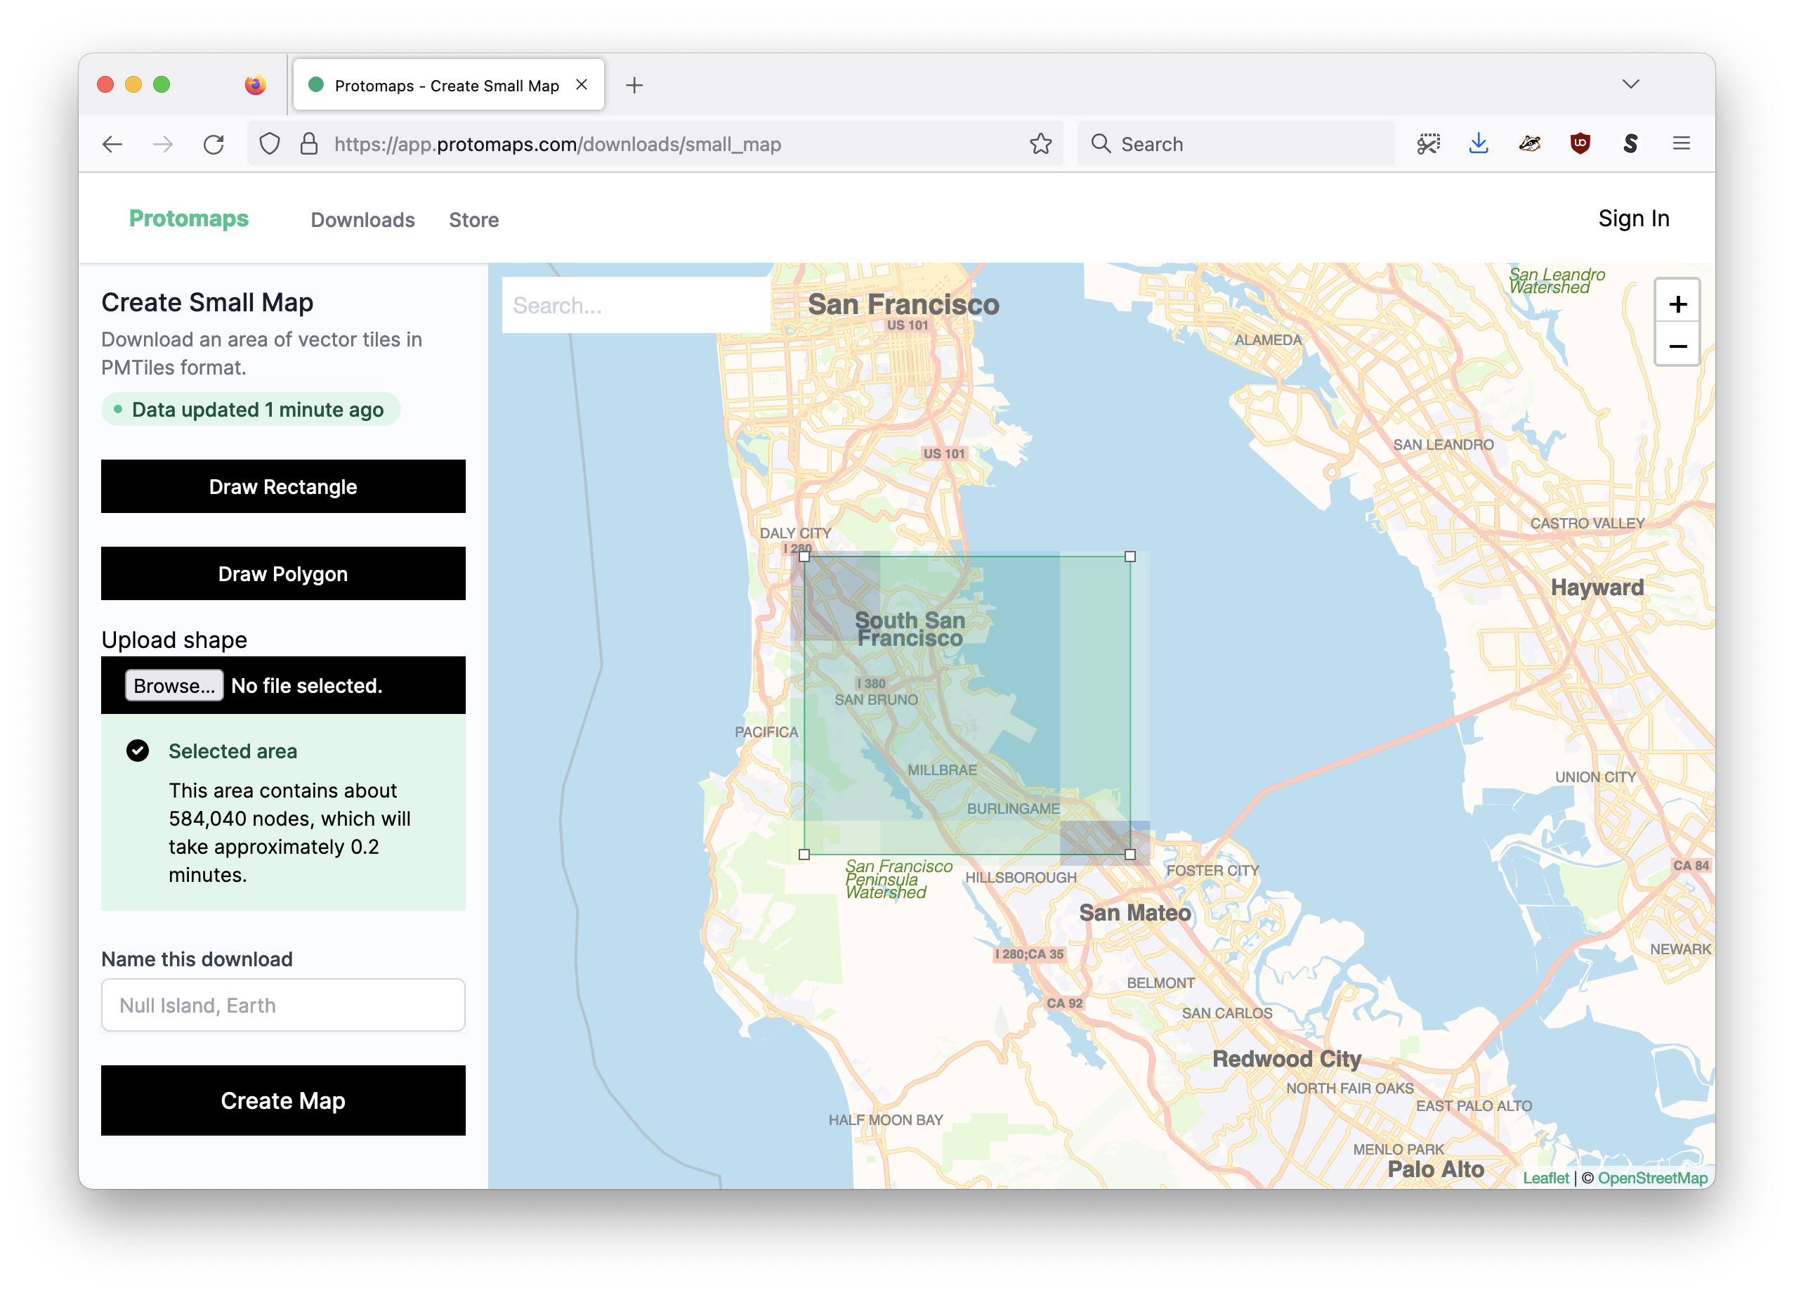This screenshot has width=1794, height=1293.
Task: Click the screenshot scissors toolbar icon
Action: click(1428, 144)
